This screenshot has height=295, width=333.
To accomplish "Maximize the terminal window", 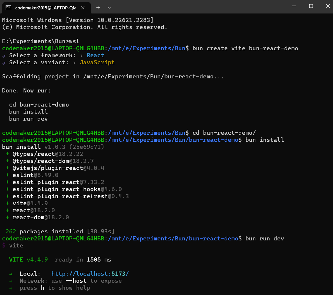I will (x=311, y=6).
